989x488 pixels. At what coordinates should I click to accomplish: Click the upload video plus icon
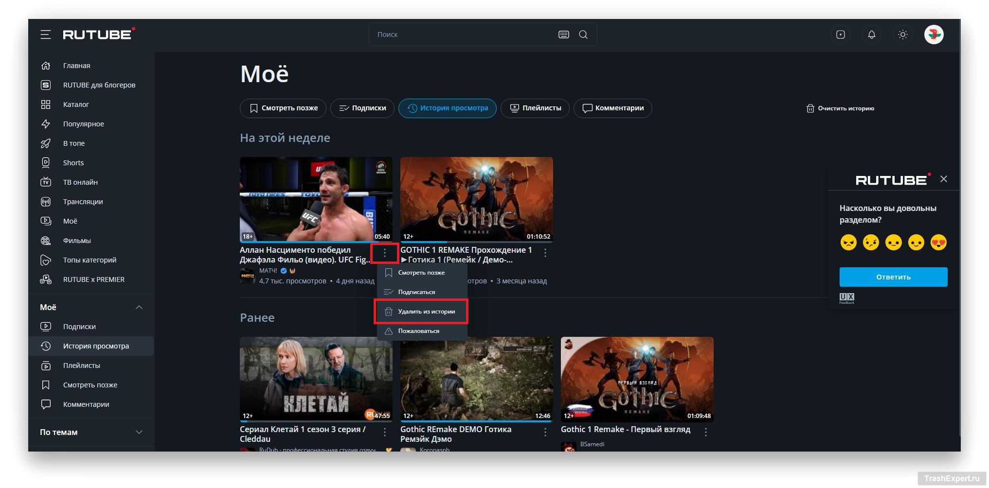[840, 35]
